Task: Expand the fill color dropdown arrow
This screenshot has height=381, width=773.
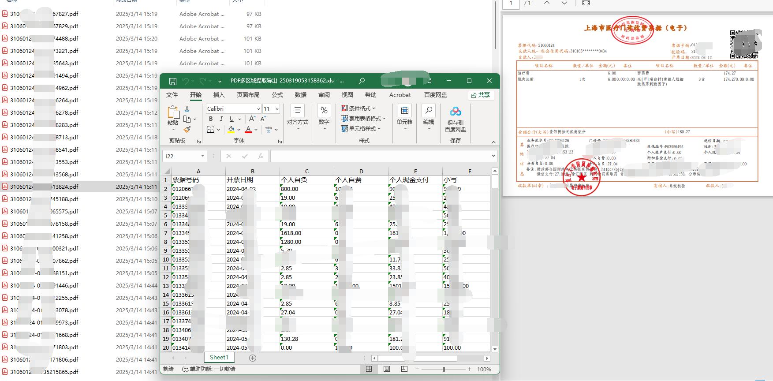Action: [239, 130]
